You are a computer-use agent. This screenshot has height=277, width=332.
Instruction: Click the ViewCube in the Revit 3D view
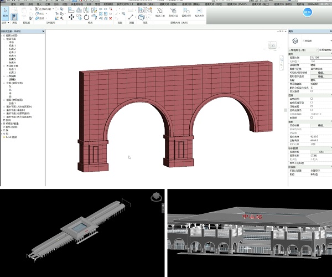[x=272, y=45]
